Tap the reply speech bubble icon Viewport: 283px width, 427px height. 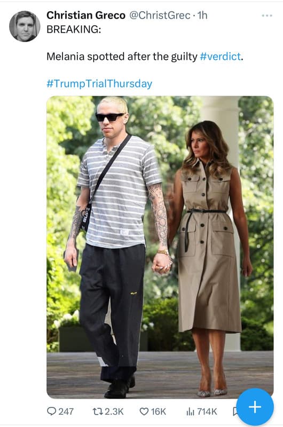pyautogui.click(x=51, y=411)
